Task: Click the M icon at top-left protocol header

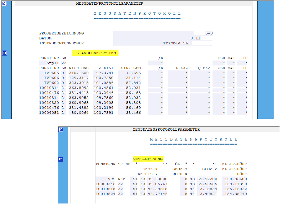Action: (4, 4)
